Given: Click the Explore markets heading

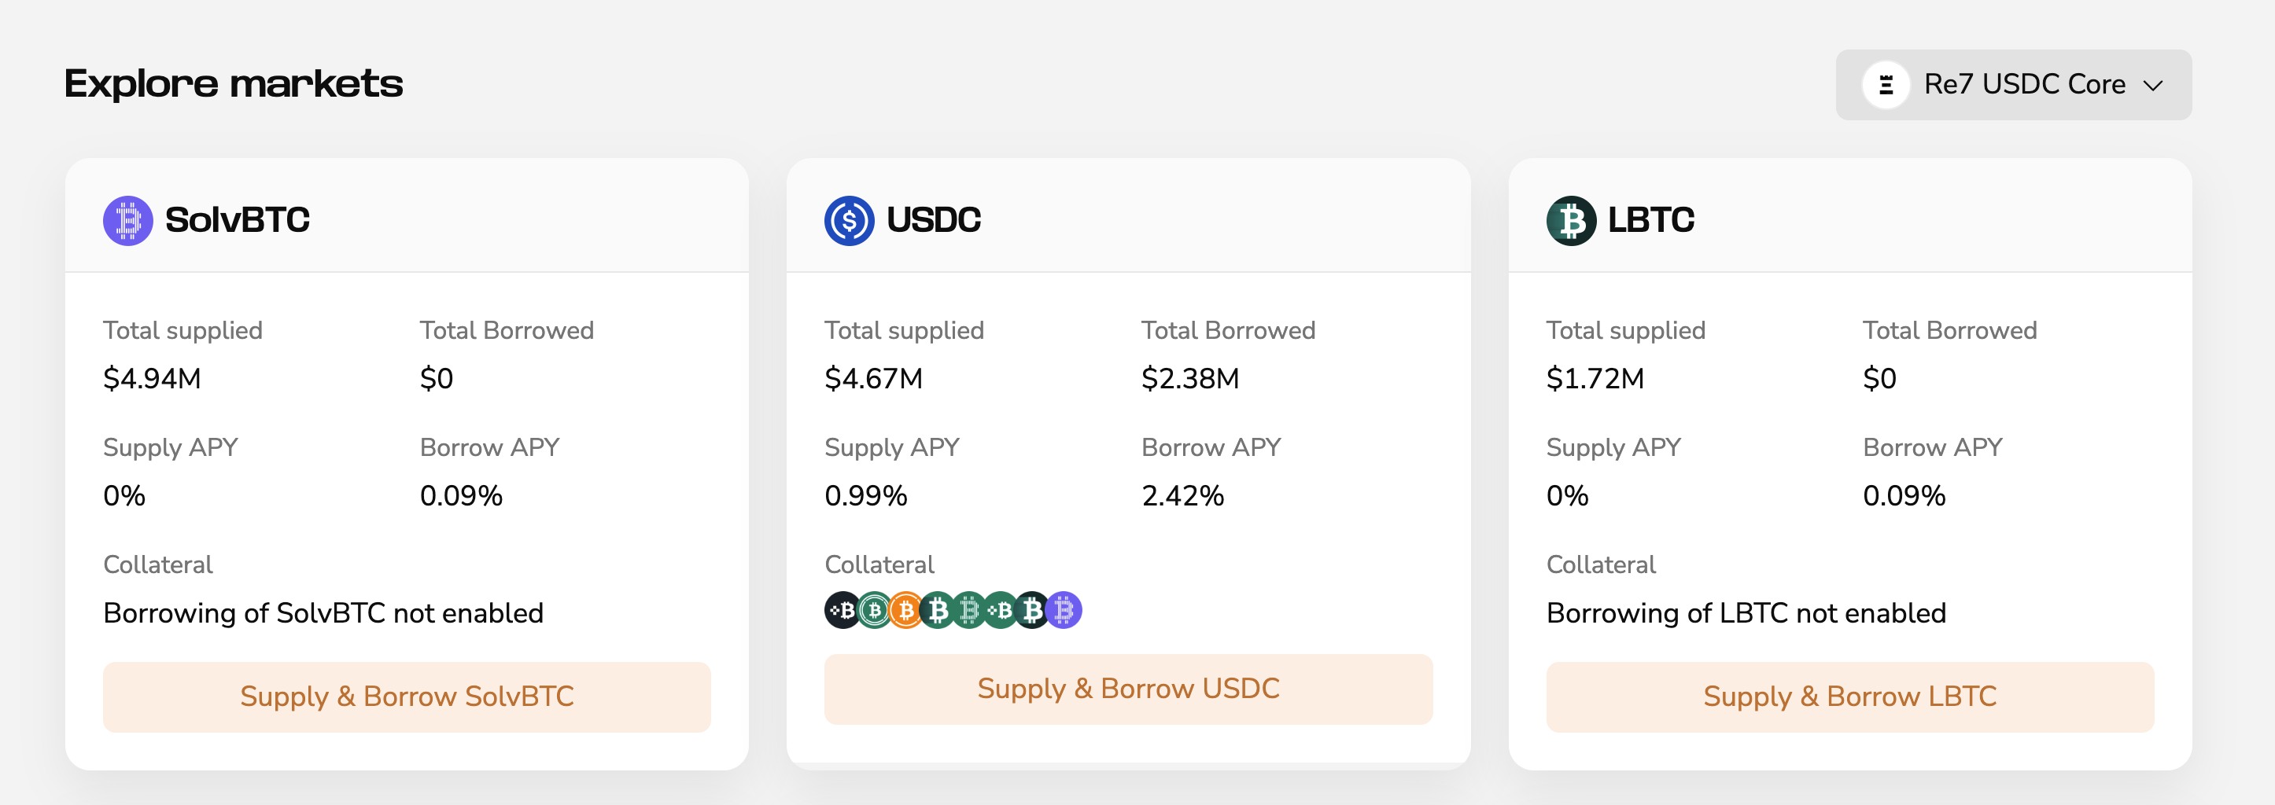Looking at the screenshot, I should [x=234, y=84].
